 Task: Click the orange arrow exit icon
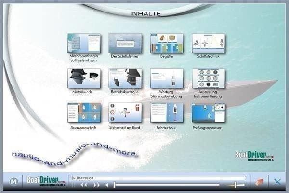point(259,182)
